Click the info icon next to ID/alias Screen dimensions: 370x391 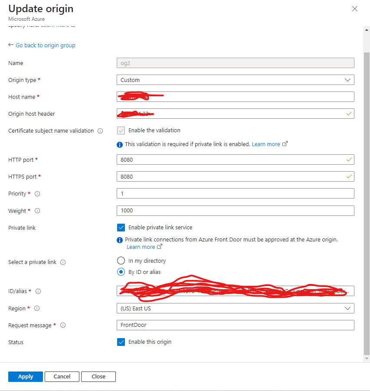click(38, 291)
